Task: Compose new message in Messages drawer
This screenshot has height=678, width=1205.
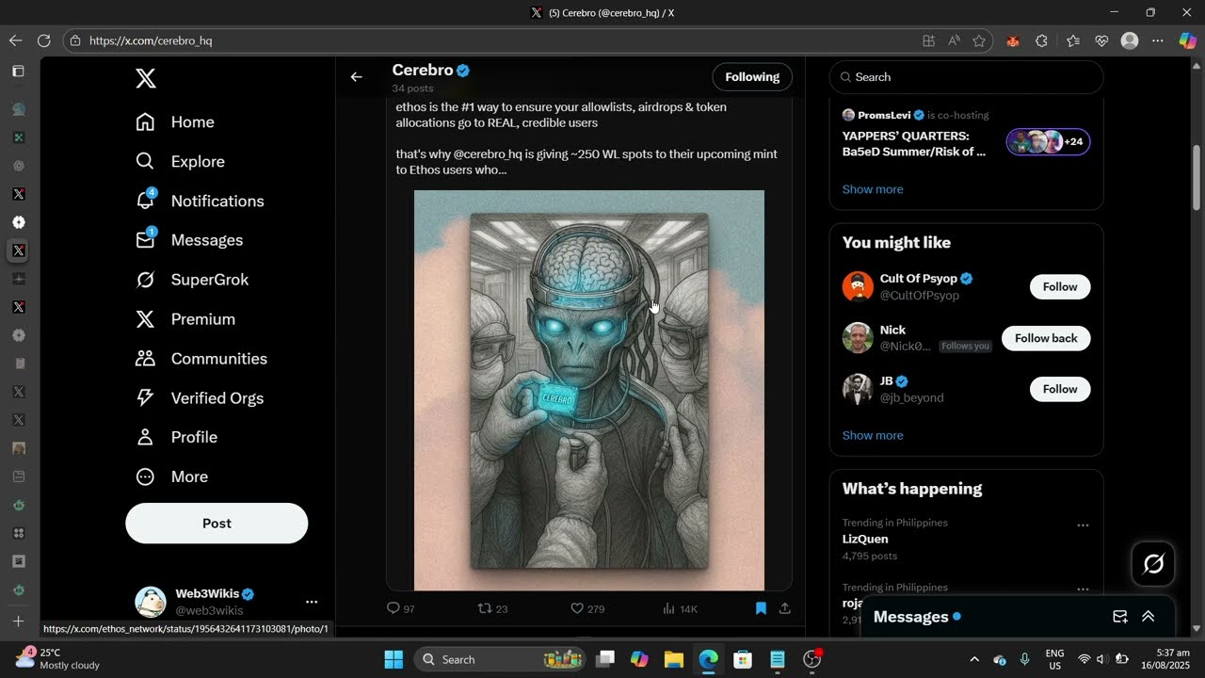Action: tap(1120, 617)
